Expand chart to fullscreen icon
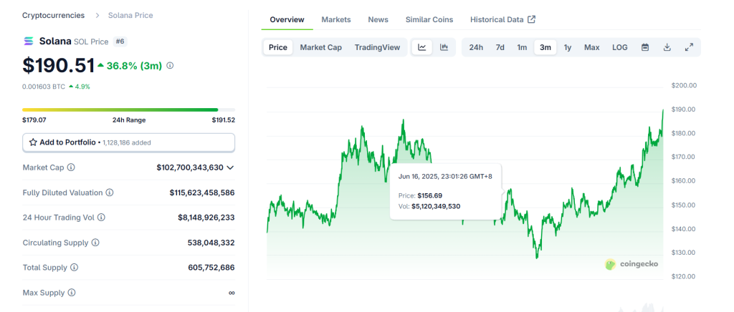The width and height of the screenshot is (734, 312). tap(689, 47)
